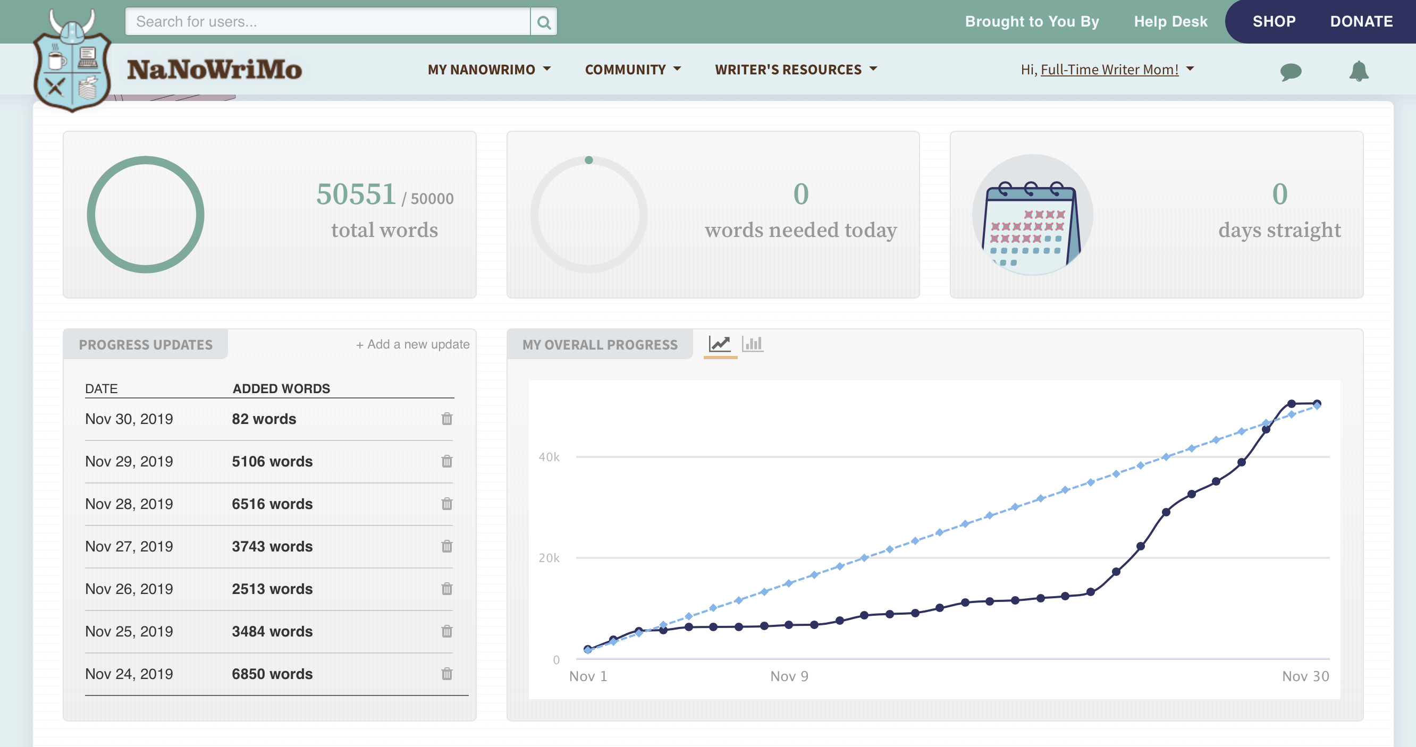Open notifications bell icon
Image resolution: width=1416 pixels, height=747 pixels.
click(1358, 71)
